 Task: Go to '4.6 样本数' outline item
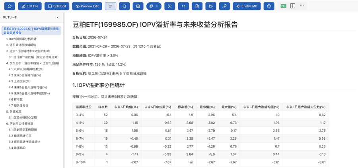(16, 100)
